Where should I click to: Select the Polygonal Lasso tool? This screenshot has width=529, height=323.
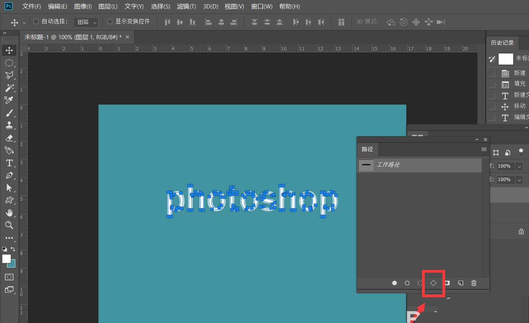coord(9,75)
